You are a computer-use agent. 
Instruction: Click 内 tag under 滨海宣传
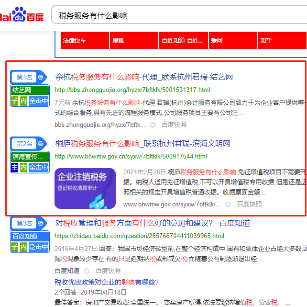point(23,168)
